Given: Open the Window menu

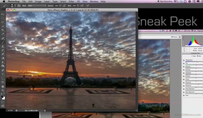Looking at the screenshot, I should (x=94, y=2).
